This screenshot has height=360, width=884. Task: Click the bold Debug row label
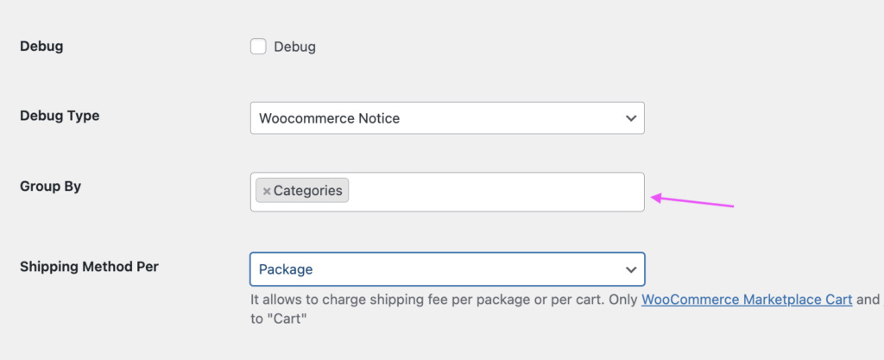click(41, 47)
